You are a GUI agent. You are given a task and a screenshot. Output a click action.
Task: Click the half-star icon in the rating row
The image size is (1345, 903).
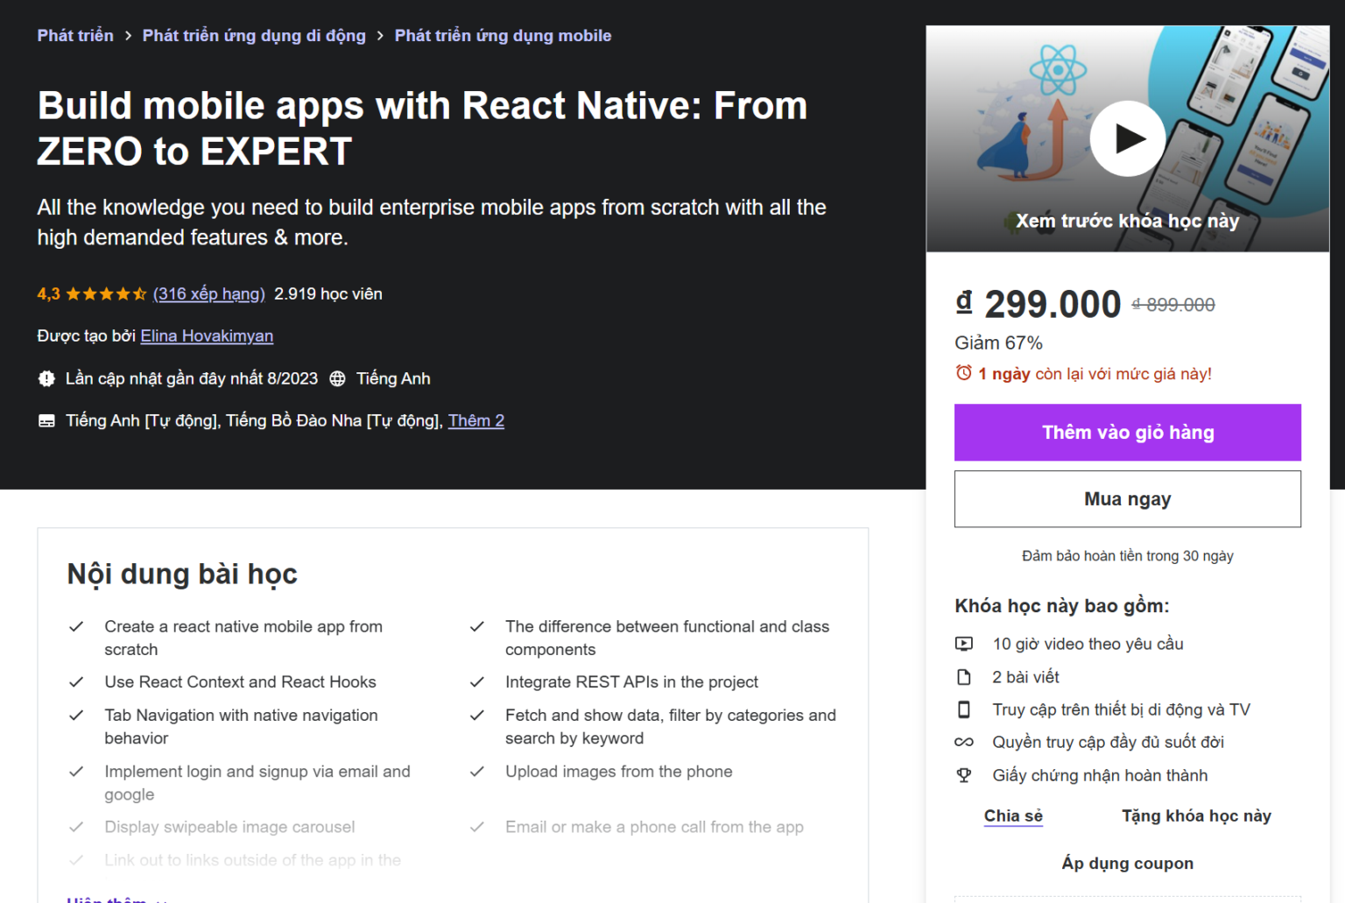pos(138,293)
